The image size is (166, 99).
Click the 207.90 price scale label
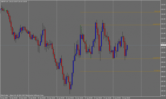pos(163,81)
